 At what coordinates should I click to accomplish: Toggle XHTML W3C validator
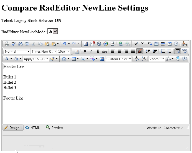[185, 51]
